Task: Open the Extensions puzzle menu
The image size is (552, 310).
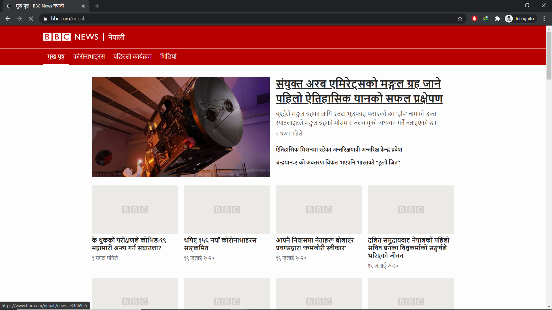Action: [497, 19]
